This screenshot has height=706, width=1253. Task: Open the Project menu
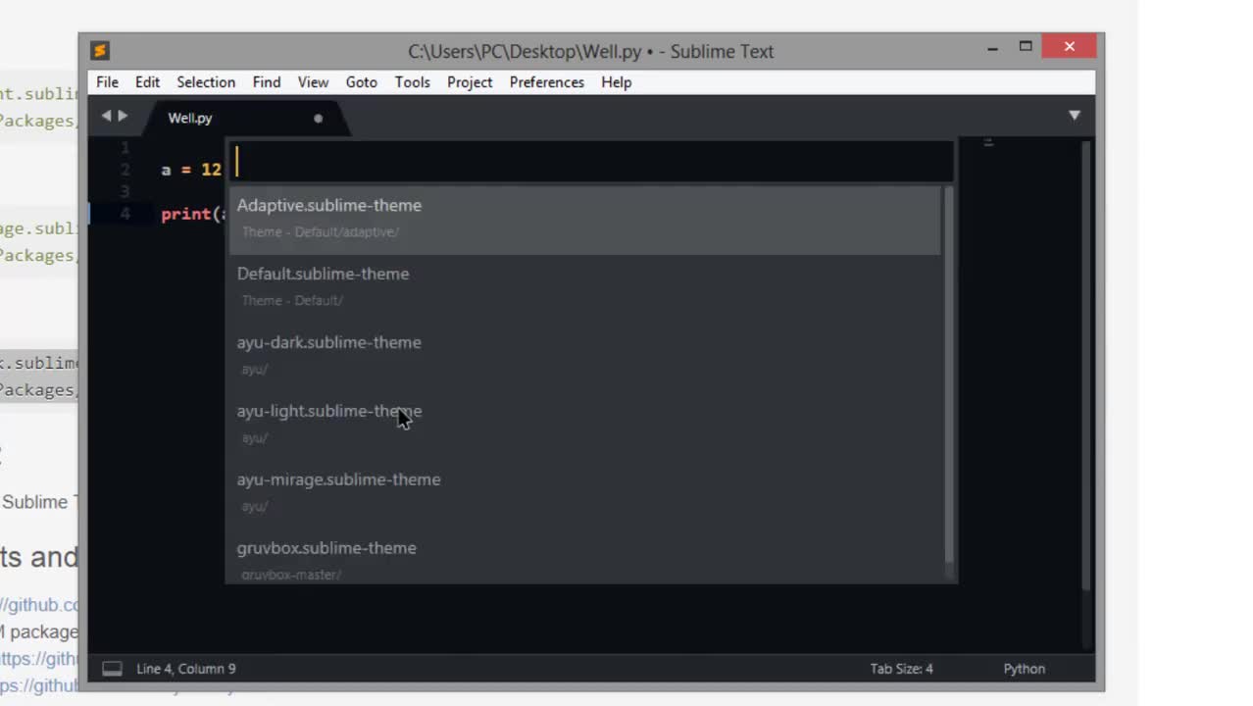[x=470, y=82]
